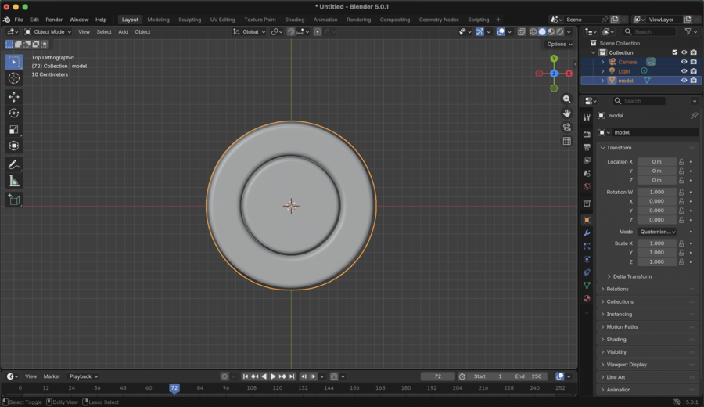This screenshot has width=704, height=407.
Task: Open rotation Mode Quaternion dropdown
Action: point(657,232)
